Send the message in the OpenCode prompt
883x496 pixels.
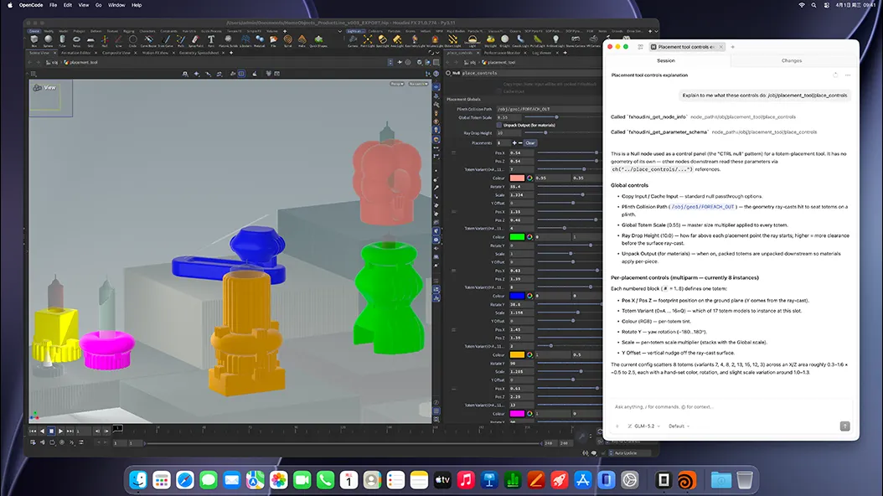click(x=844, y=426)
